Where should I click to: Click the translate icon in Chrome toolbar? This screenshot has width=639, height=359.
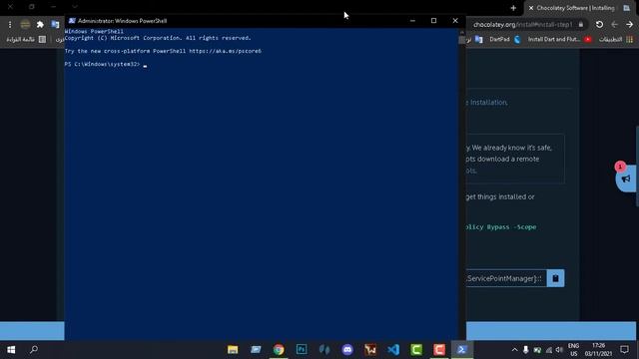click(55, 24)
